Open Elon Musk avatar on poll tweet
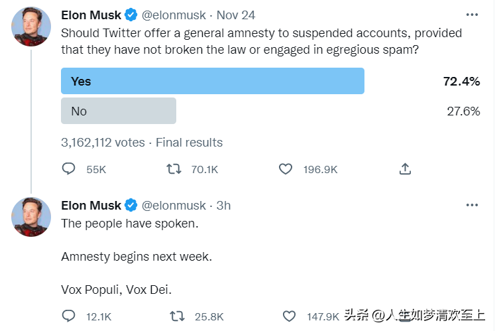 click(x=31, y=26)
